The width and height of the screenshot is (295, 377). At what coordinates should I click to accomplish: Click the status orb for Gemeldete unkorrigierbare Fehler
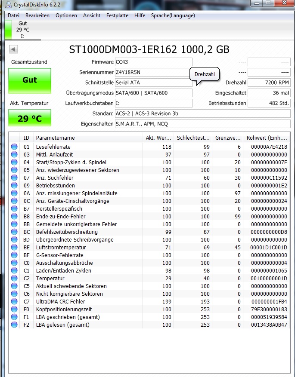pyautogui.click(x=14, y=224)
